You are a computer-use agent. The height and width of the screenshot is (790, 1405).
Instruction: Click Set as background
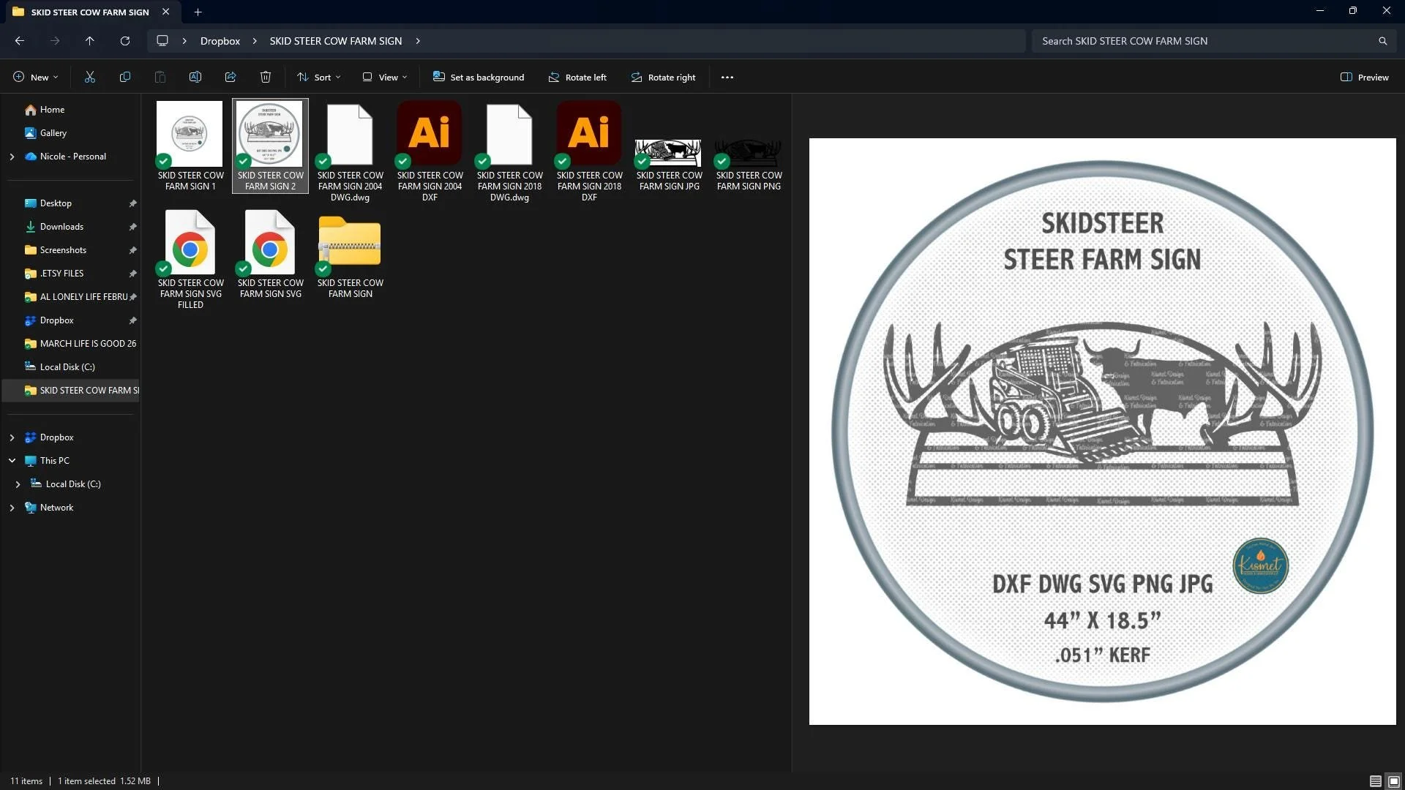479,77
